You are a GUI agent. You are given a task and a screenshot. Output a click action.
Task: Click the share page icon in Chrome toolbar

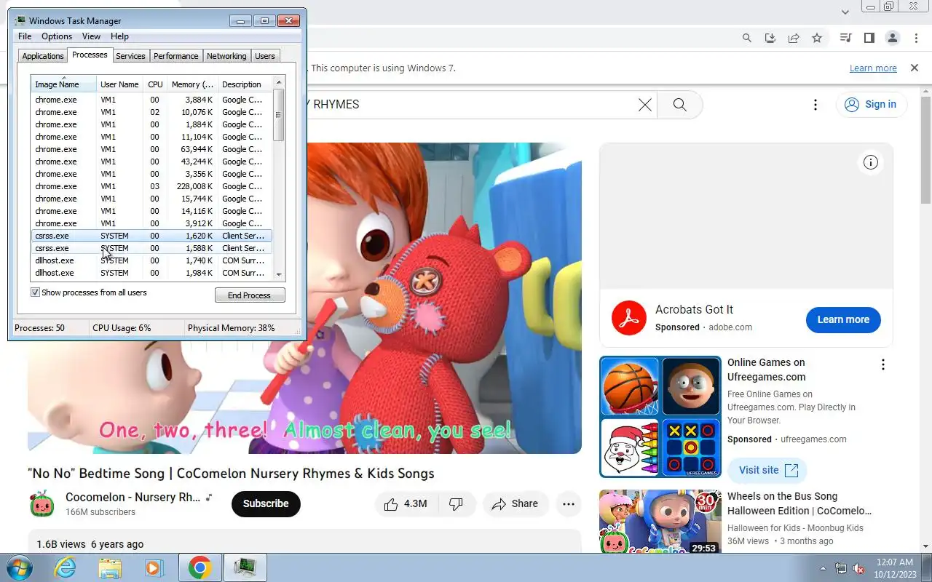pos(794,38)
